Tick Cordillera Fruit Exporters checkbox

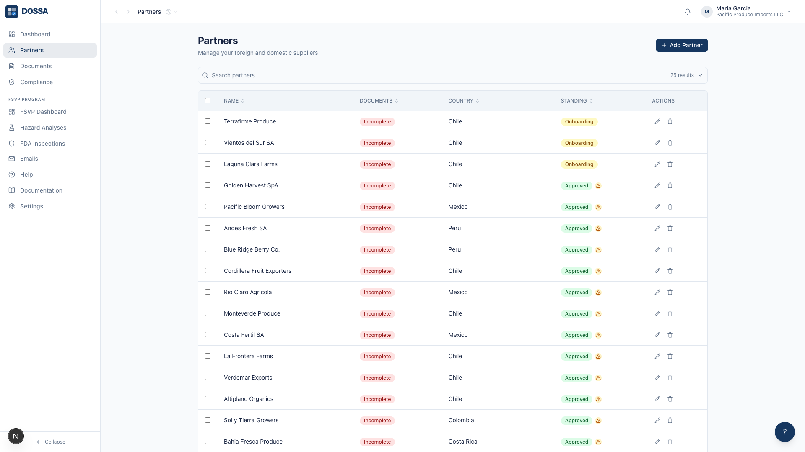(x=208, y=270)
